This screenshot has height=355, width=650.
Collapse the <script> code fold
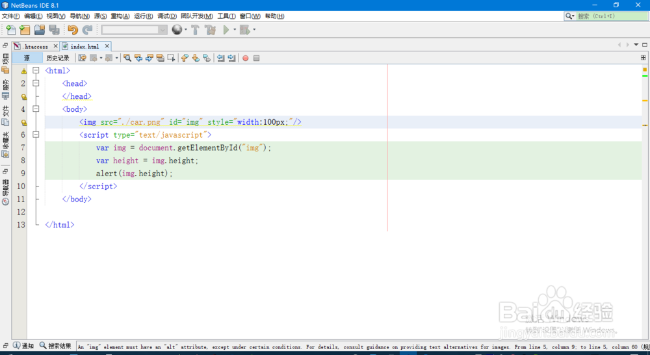click(x=36, y=135)
